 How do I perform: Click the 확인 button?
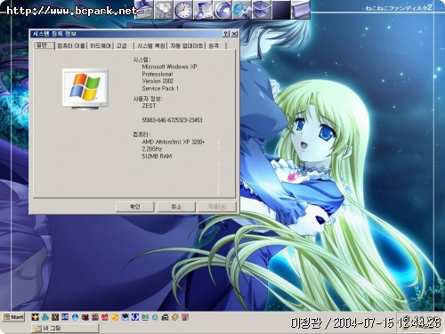[x=135, y=207]
